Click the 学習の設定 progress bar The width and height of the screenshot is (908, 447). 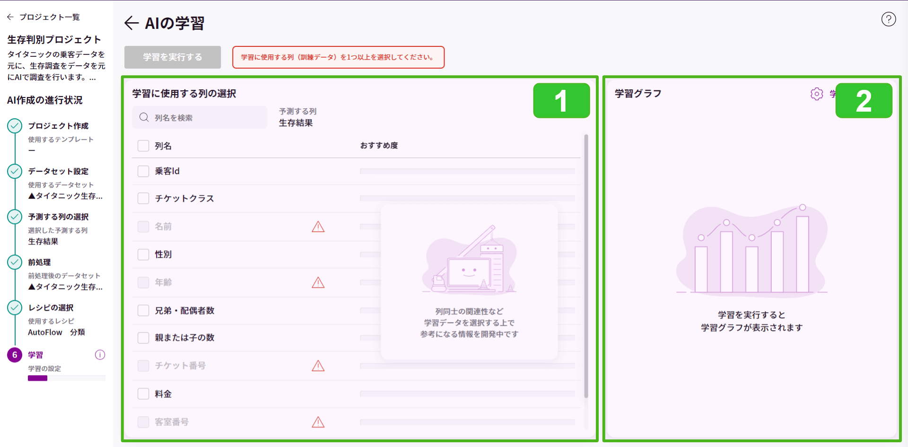coord(67,378)
